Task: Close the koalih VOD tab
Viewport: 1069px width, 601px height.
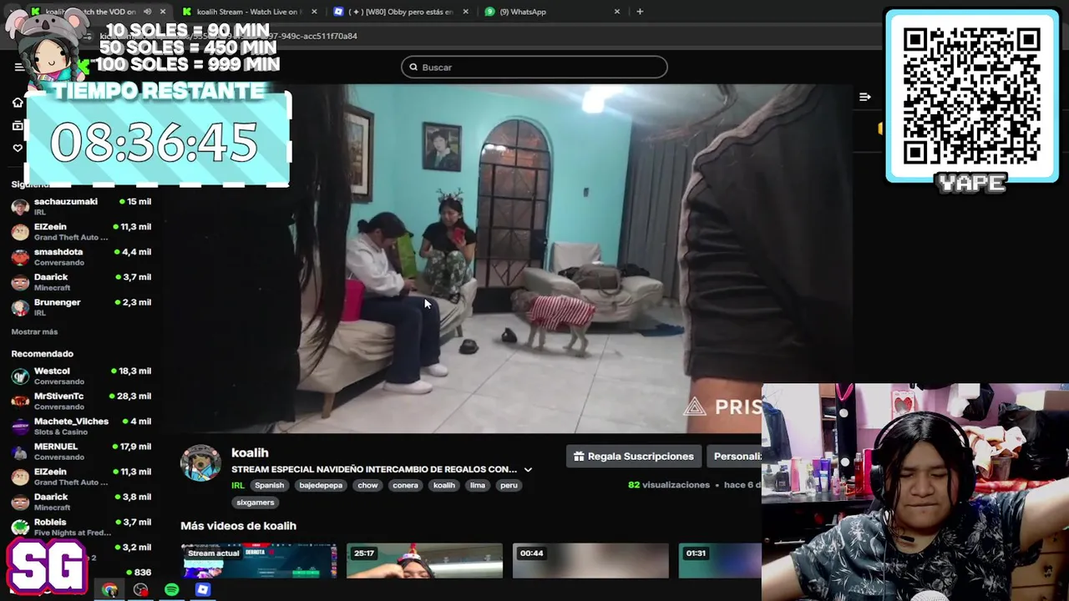Action: click(162, 12)
